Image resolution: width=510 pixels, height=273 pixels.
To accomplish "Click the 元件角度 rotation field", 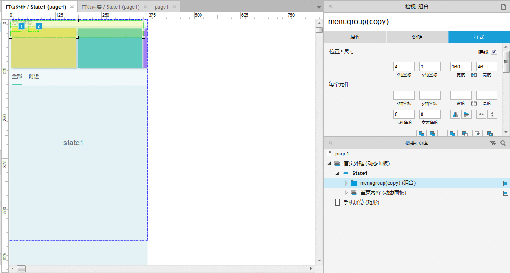I will click(403, 114).
